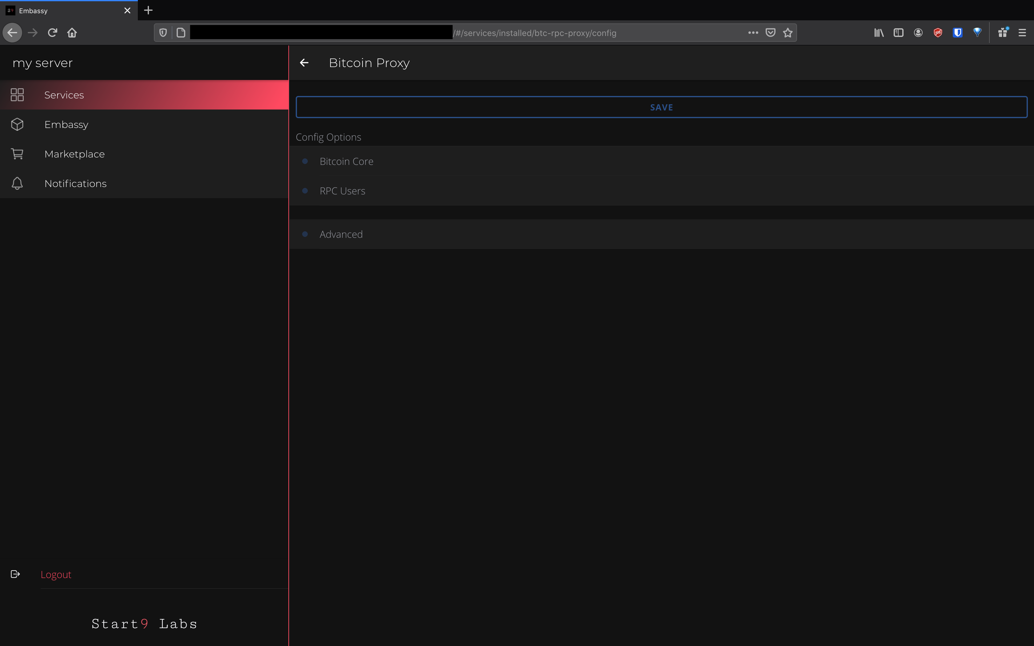Go to the Notifications menu item
The height and width of the screenshot is (646, 1034).
click(x=75, y=184)
